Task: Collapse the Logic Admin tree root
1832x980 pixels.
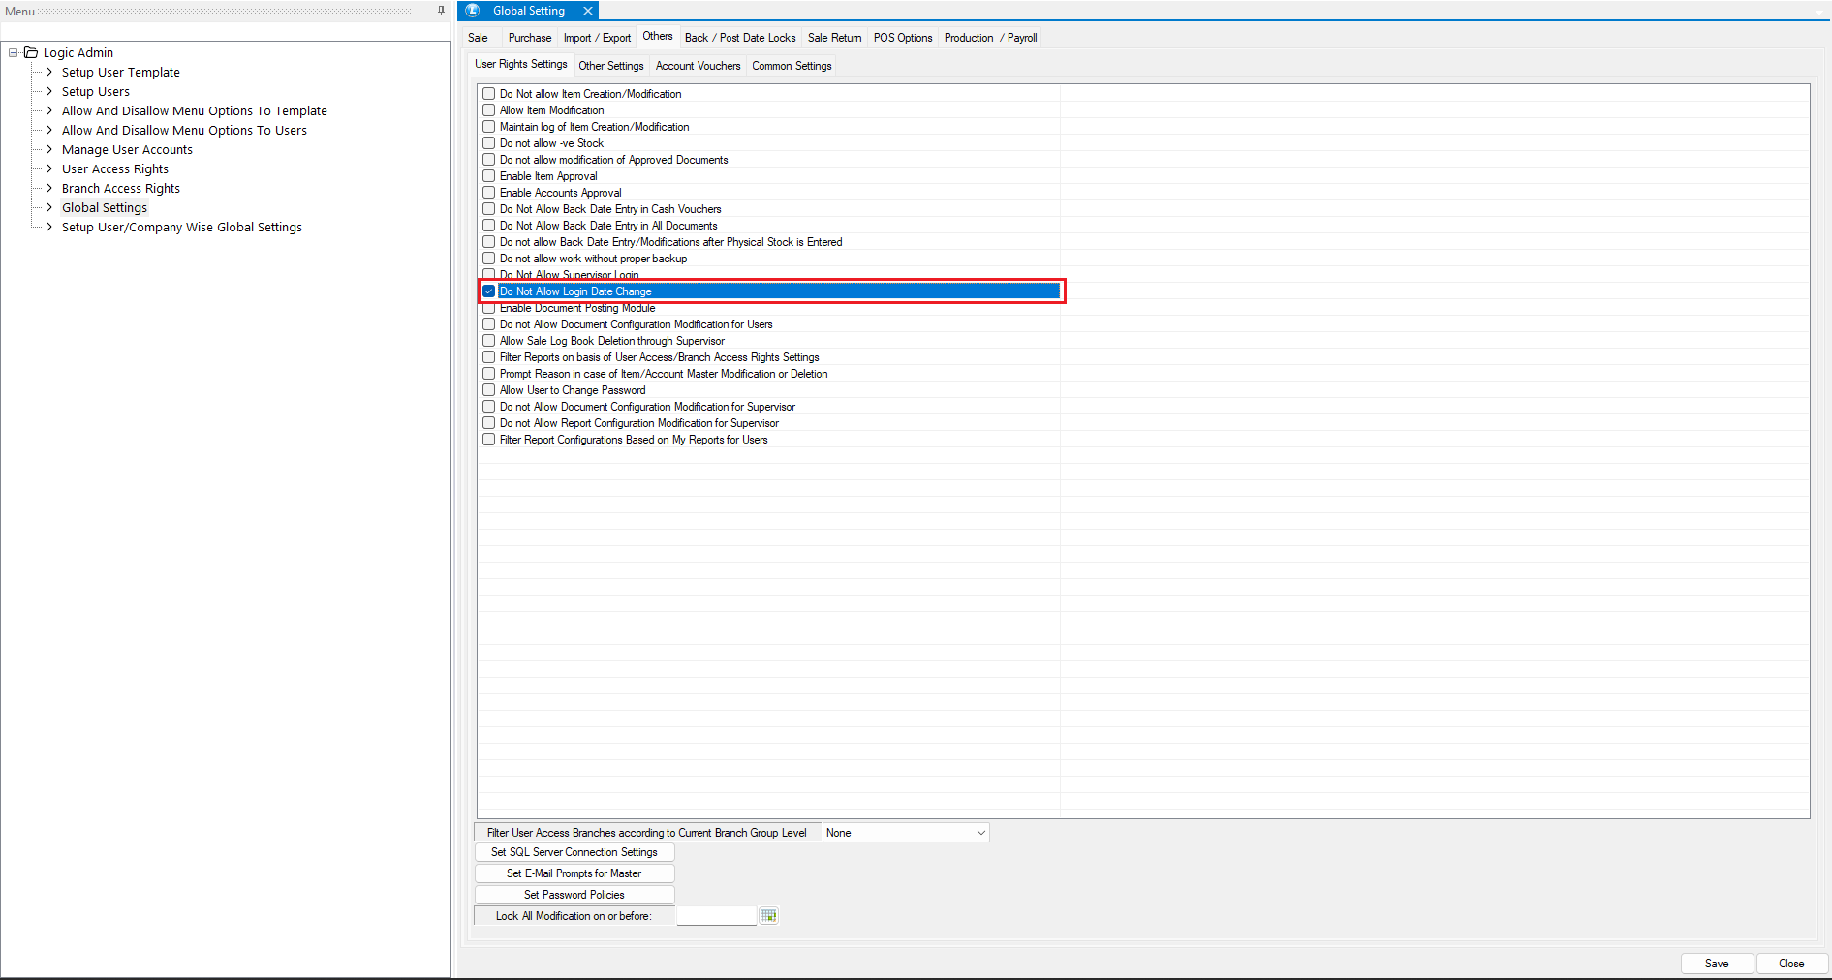Action: pos(14,52)
